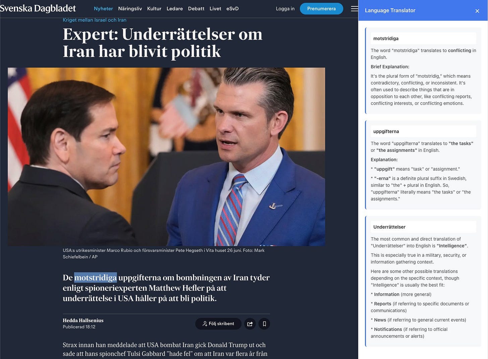Click Logga in
Image resolution: width=488 pixels, height=359 pixels.
[x=285, y=9]
